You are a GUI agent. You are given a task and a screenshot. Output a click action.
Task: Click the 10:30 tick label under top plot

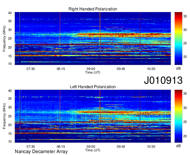(x=151, y=69)
